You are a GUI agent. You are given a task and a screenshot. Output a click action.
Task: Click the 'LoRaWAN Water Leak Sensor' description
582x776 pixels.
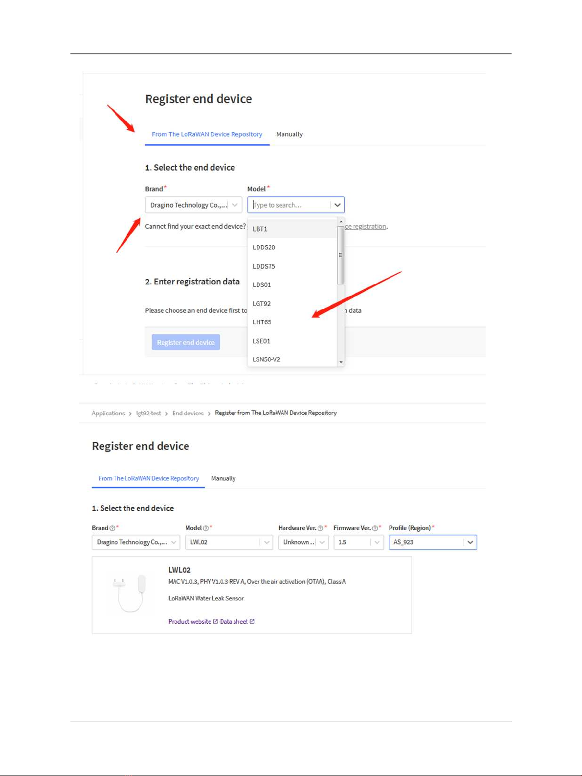[x=206, y=598]
